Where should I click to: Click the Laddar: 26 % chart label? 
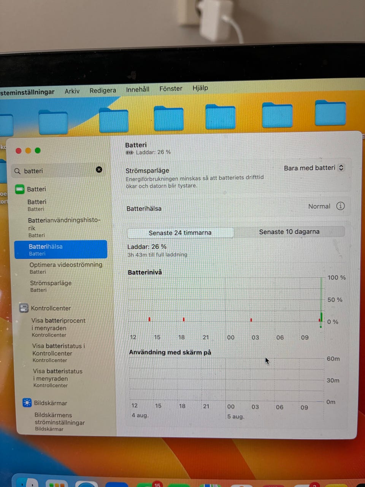tap(147, 247)
